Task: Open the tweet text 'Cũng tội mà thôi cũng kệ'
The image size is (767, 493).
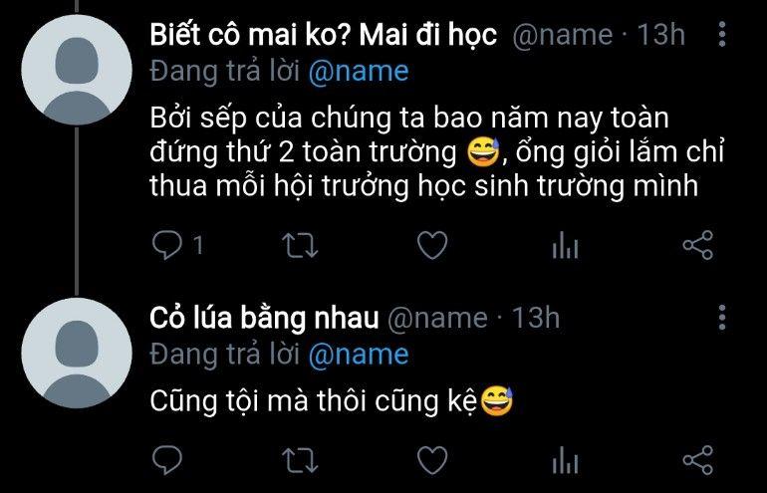Action: 313,401
